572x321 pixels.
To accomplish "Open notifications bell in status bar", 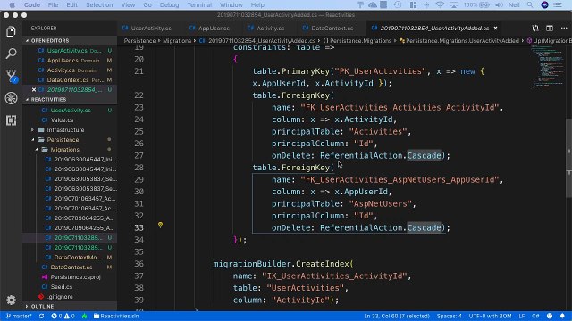I will click(562, 316).
